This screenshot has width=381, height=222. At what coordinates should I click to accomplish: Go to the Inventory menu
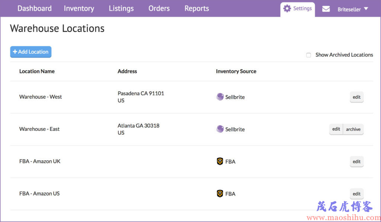(79, 9)
